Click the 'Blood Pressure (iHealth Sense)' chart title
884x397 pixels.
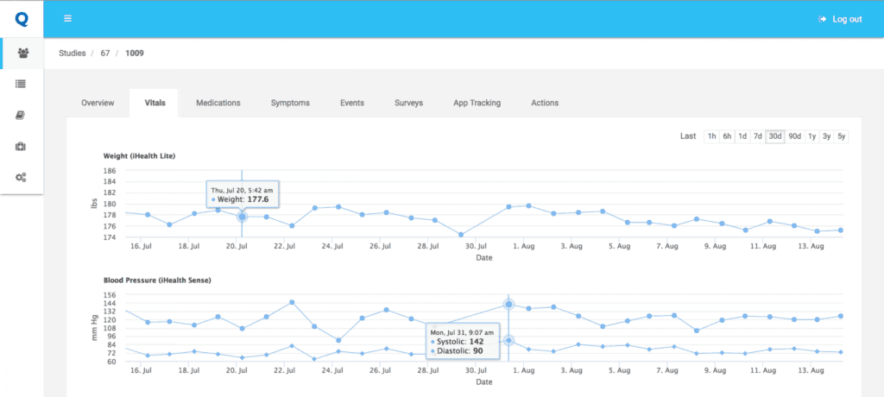click(157, 280)
